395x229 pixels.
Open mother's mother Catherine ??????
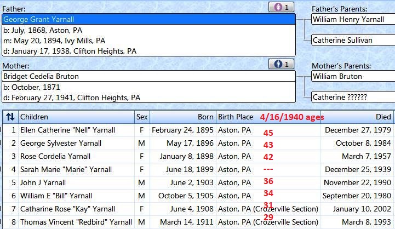[x=352, y=97]
